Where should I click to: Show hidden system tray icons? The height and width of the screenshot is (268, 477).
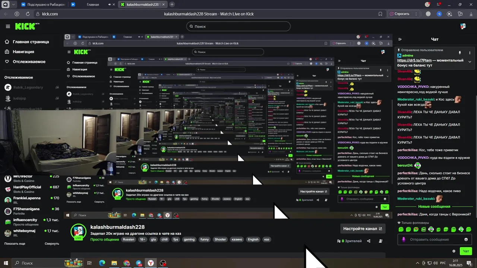418,263
